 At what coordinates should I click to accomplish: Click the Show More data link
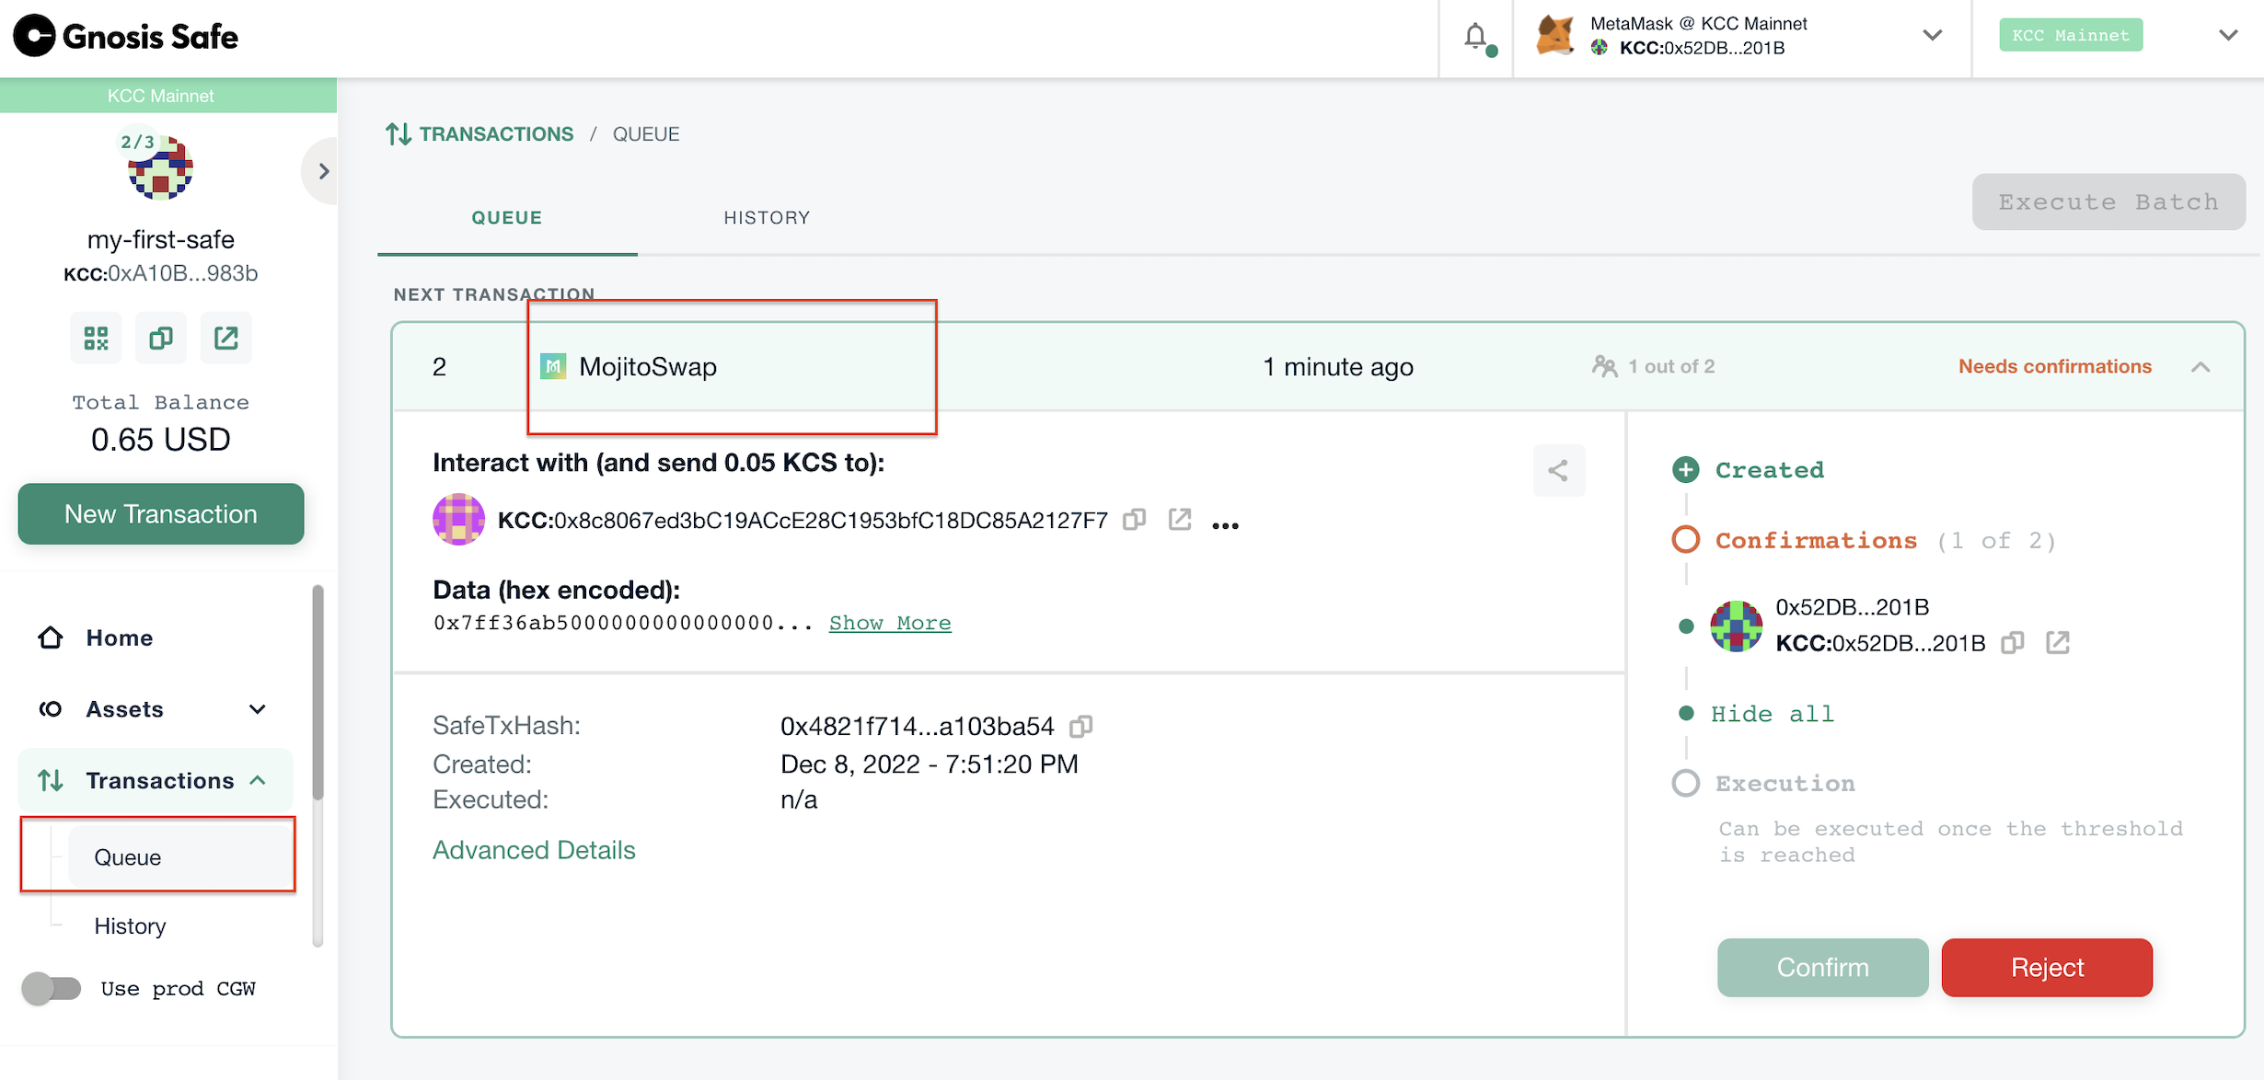pyautogui.click(x=889, y=623)
